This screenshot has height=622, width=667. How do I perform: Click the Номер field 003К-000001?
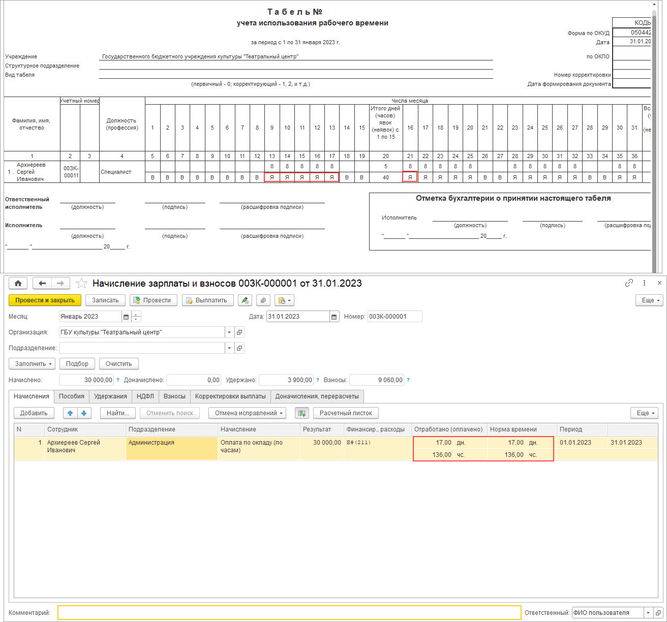395,317
